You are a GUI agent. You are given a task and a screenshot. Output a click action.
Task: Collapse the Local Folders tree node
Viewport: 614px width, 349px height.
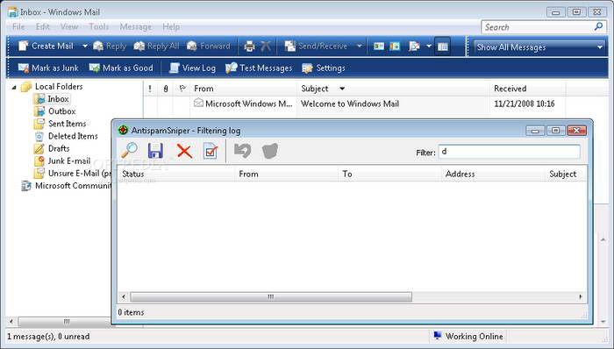pos(14,87)
